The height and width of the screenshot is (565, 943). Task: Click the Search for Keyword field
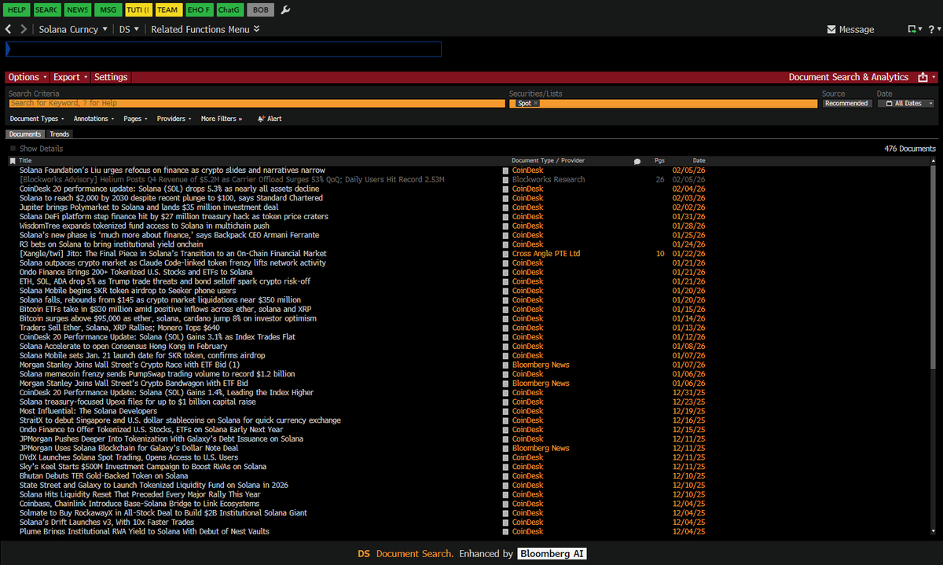pyautogui.click(x=257, y=104)
